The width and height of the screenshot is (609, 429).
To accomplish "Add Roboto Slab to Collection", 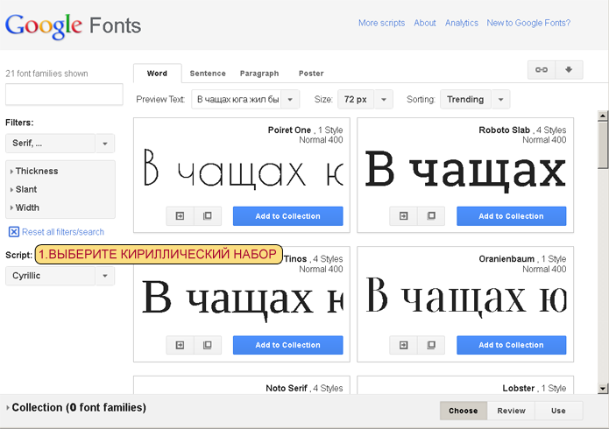I will tap(511, 216).
